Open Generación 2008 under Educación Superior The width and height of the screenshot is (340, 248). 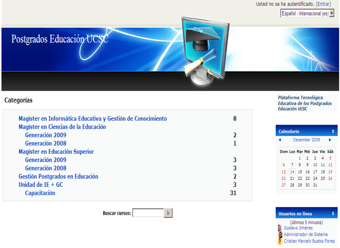(x=46, y=168)
